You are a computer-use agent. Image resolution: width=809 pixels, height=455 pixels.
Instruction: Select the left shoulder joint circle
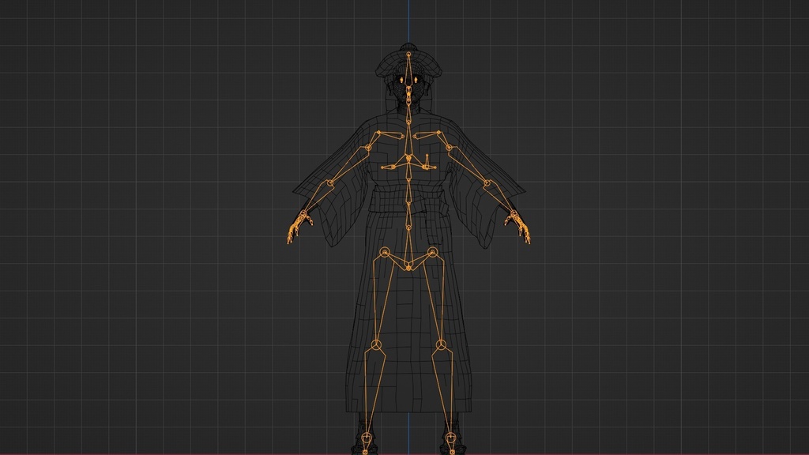click(x=368, y=146)
